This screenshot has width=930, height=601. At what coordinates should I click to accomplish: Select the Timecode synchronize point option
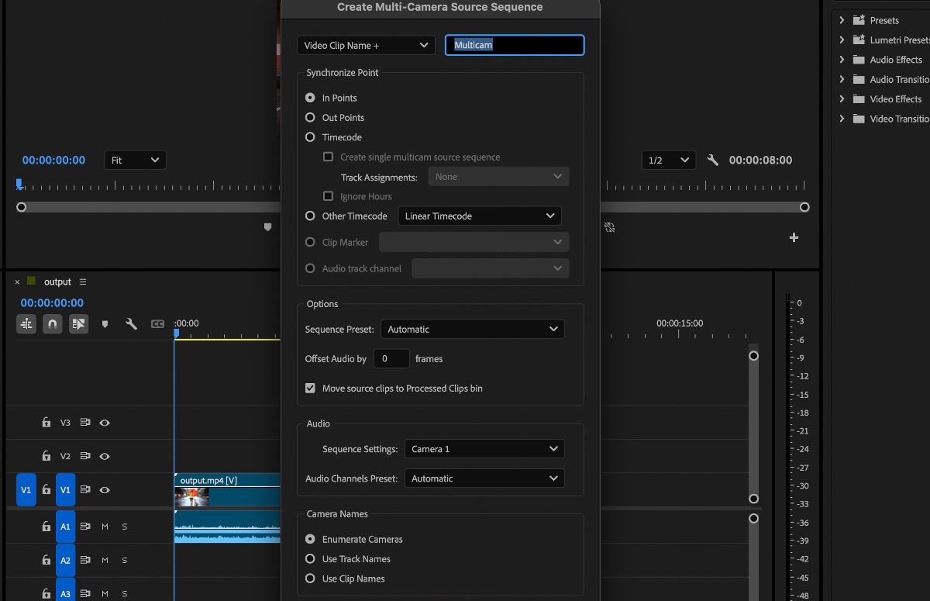(309, 136)
